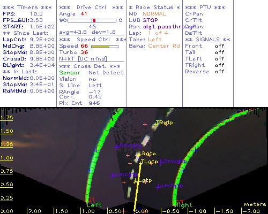Toggle the Tail signal off value

pos(219,52)
